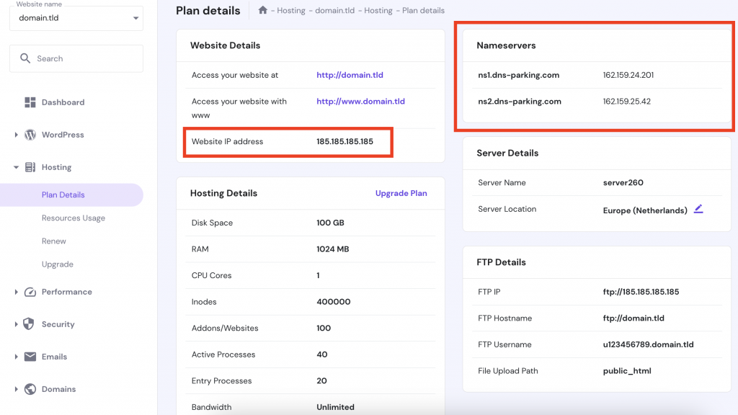Click the Hosting server icon
This screenshot has width=738, height=415.
click(30, 167)
